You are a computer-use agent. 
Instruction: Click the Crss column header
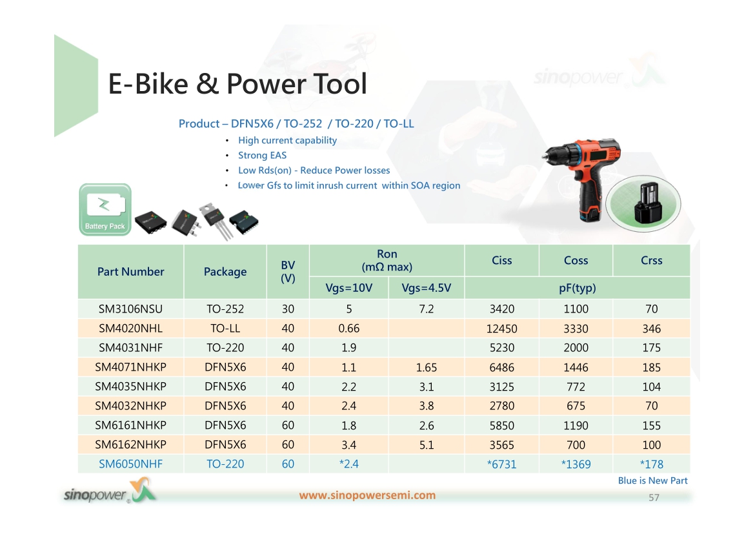coord(652,260)
